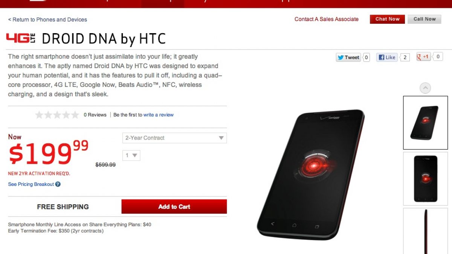Click the pricing breakout help icon
452x254 pixels.
click(58, 184)
